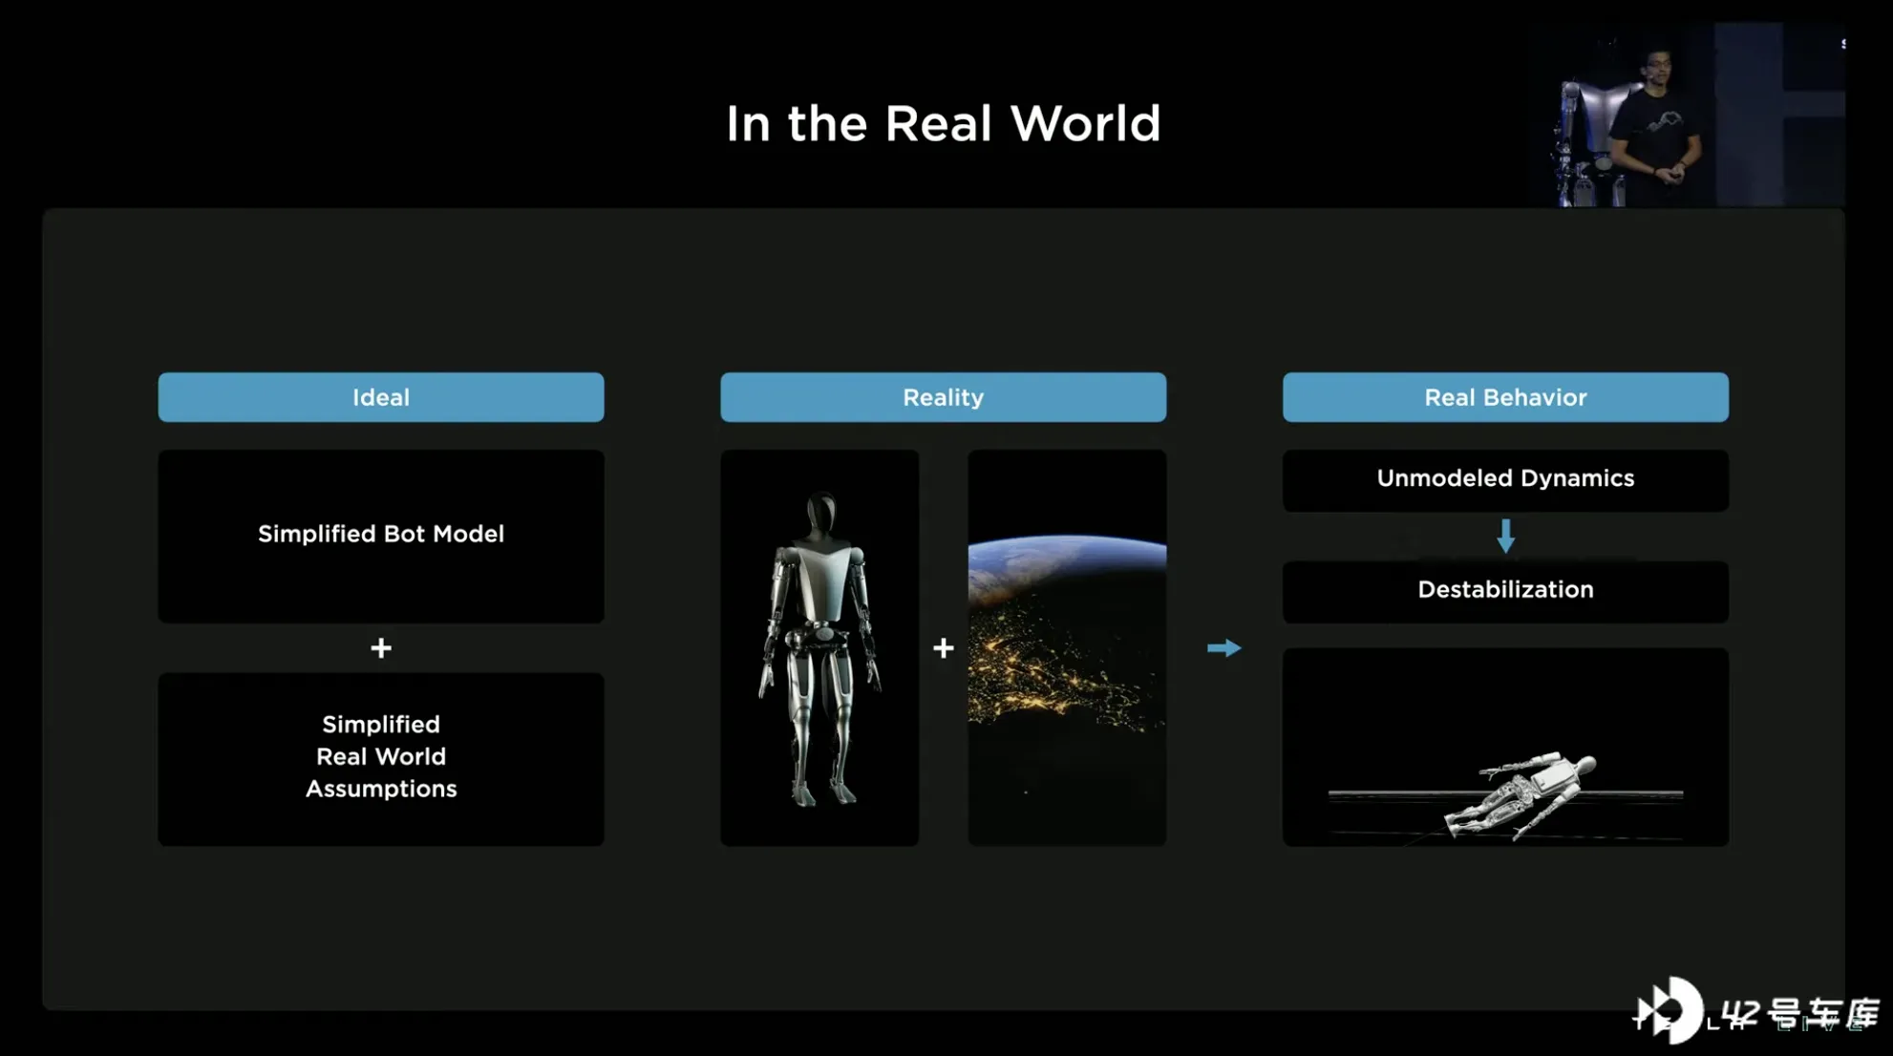Select the blue 'Real Behavior' header box
Image resolution: width=1893 pixels, height=1056 pixels.
1505,397
